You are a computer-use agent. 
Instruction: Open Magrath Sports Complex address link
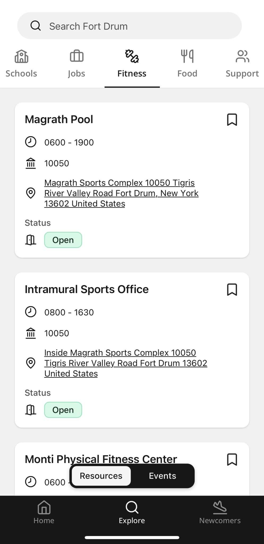pos(121,193)
